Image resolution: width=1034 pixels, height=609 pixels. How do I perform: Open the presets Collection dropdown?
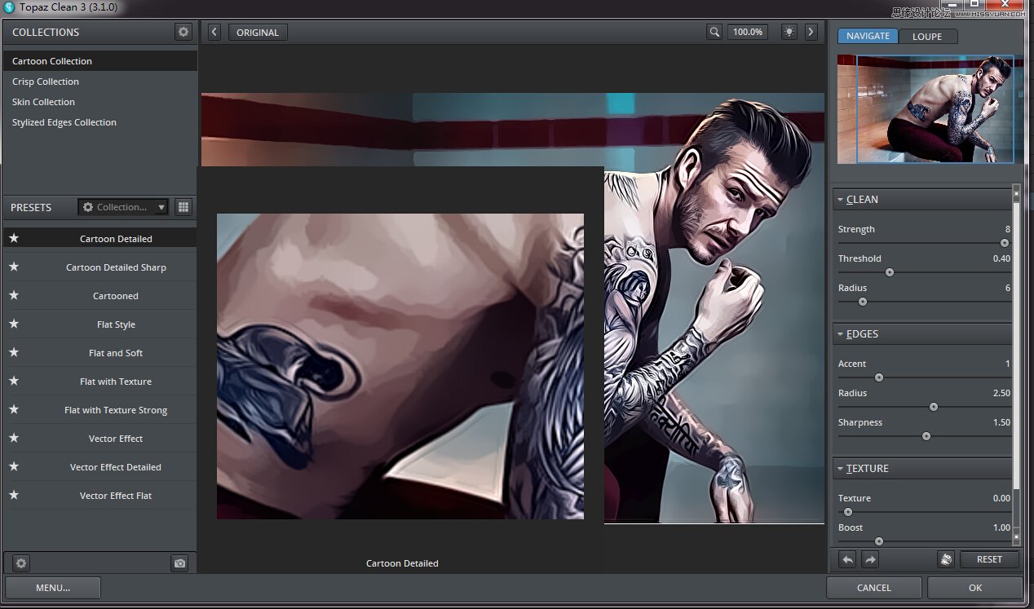point(123,207)
